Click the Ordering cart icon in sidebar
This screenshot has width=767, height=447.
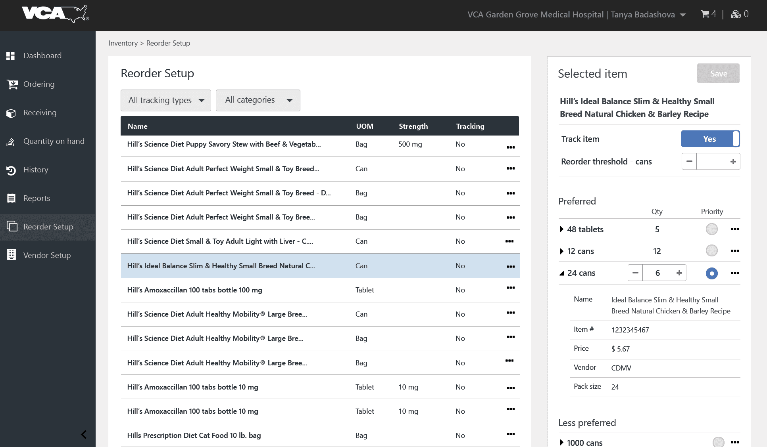[x=12, y=84]
